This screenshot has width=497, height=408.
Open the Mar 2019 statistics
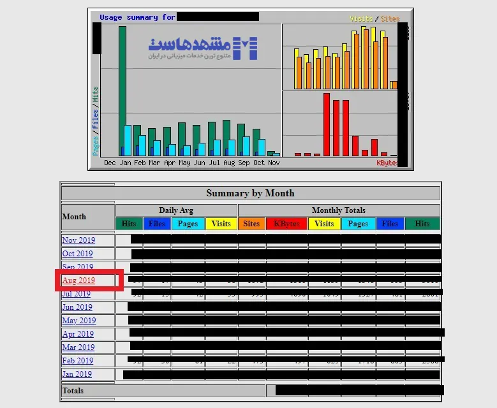point(78,347)
